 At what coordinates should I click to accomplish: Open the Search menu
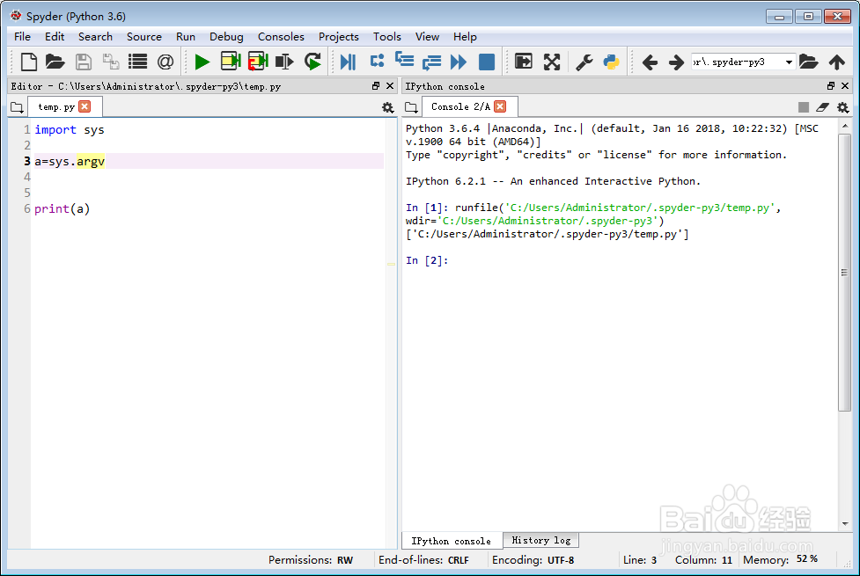point(95,37)
